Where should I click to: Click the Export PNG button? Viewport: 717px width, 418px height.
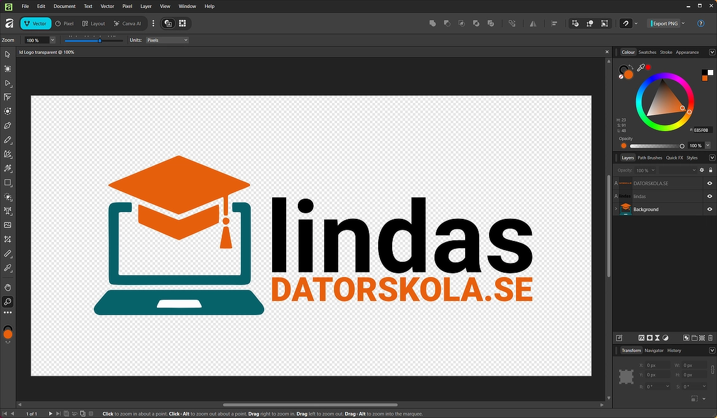[665, 23]
